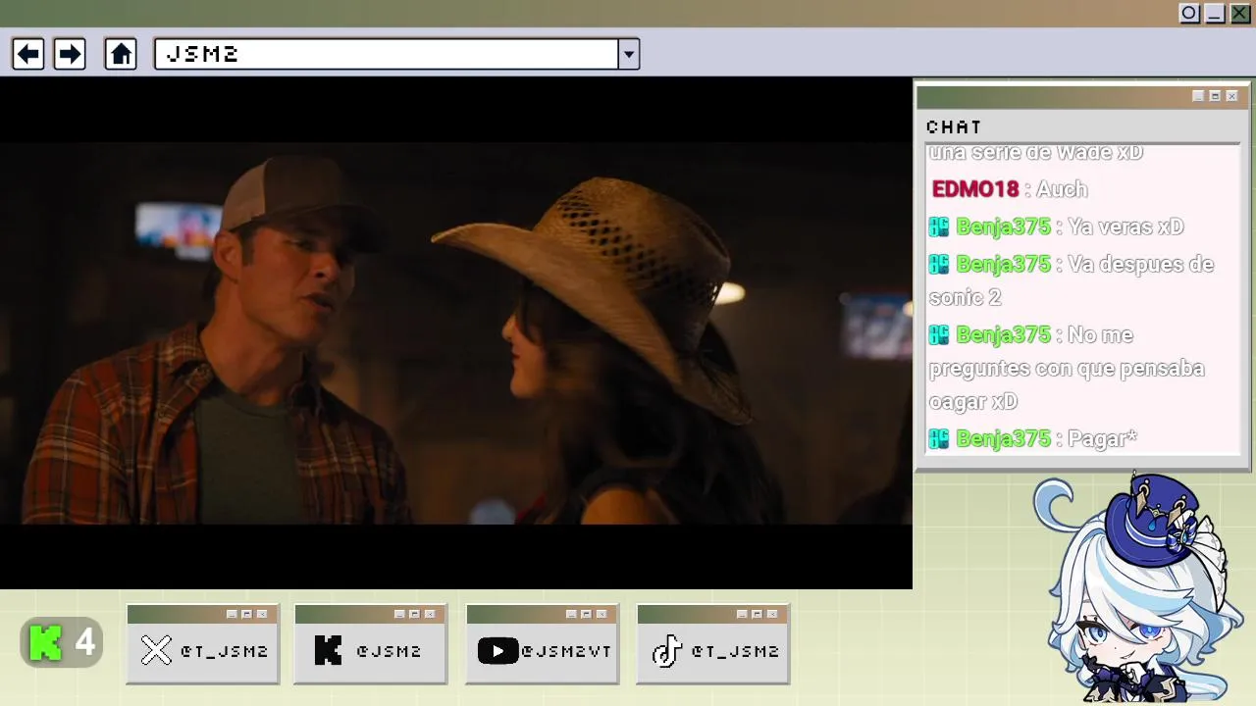Close the main window with X button

[1240, 14]
